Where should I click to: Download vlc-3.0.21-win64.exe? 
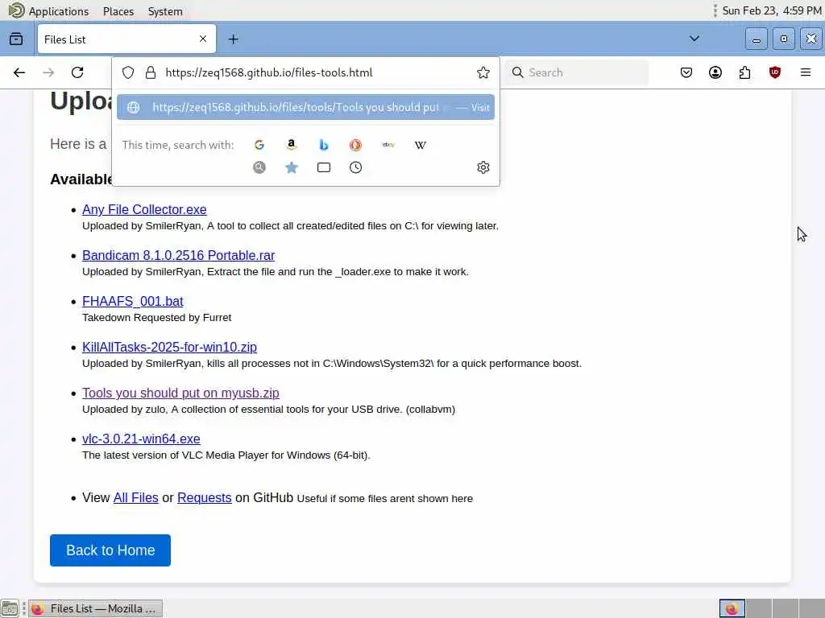(x=141, y=439)
